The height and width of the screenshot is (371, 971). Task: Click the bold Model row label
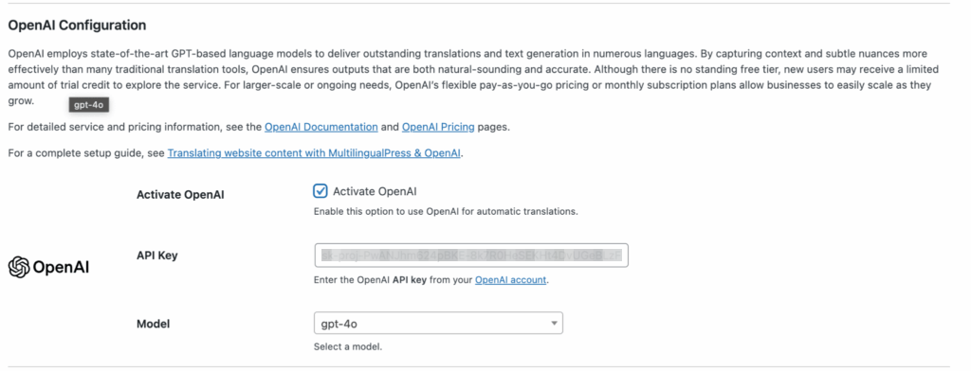[x=153, y=324]
